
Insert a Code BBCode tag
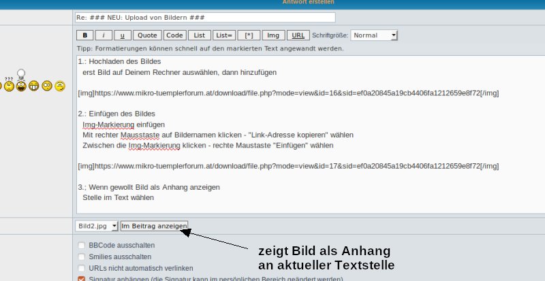click(174, 35)
